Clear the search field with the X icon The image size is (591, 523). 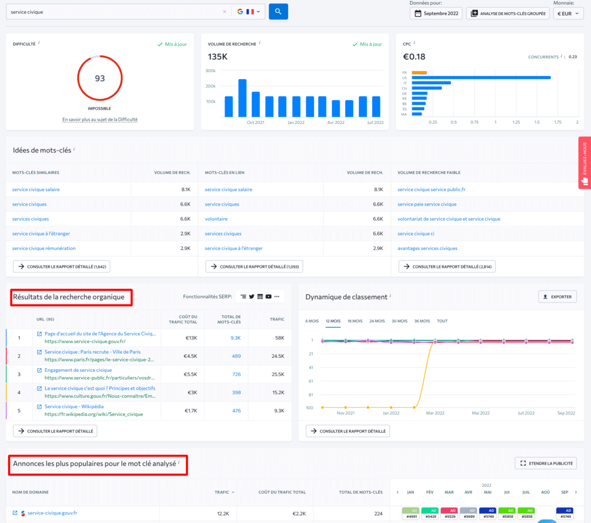(x=225, y=12)
